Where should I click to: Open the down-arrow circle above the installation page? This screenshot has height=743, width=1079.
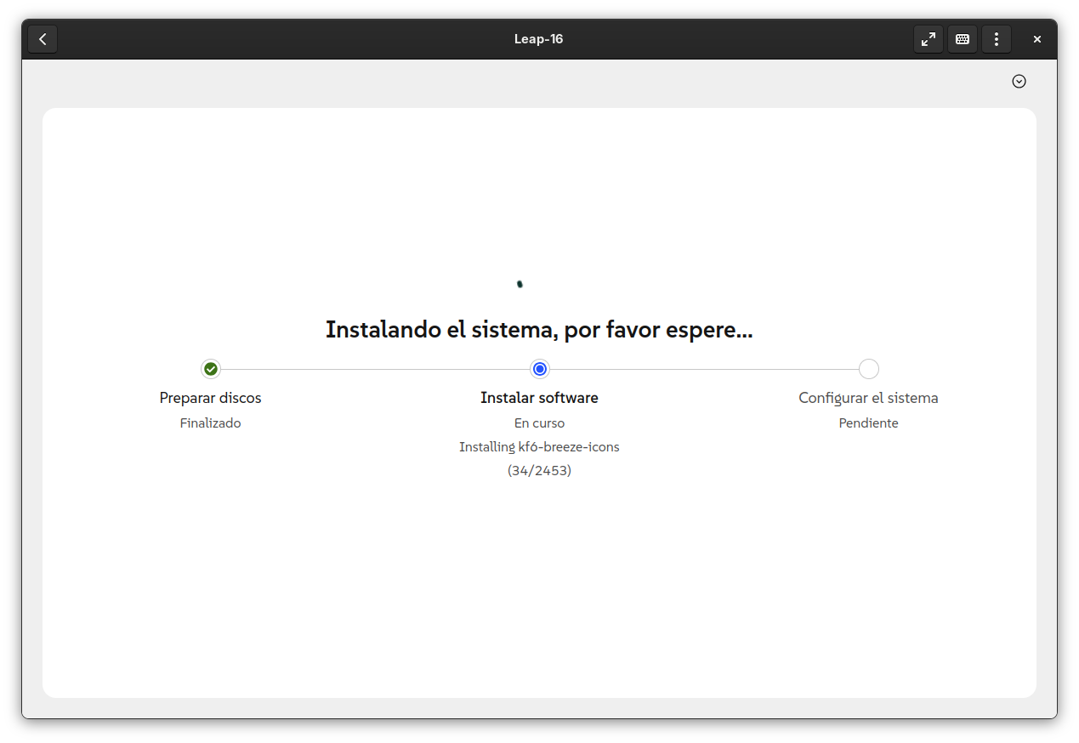coord(1019,81)
